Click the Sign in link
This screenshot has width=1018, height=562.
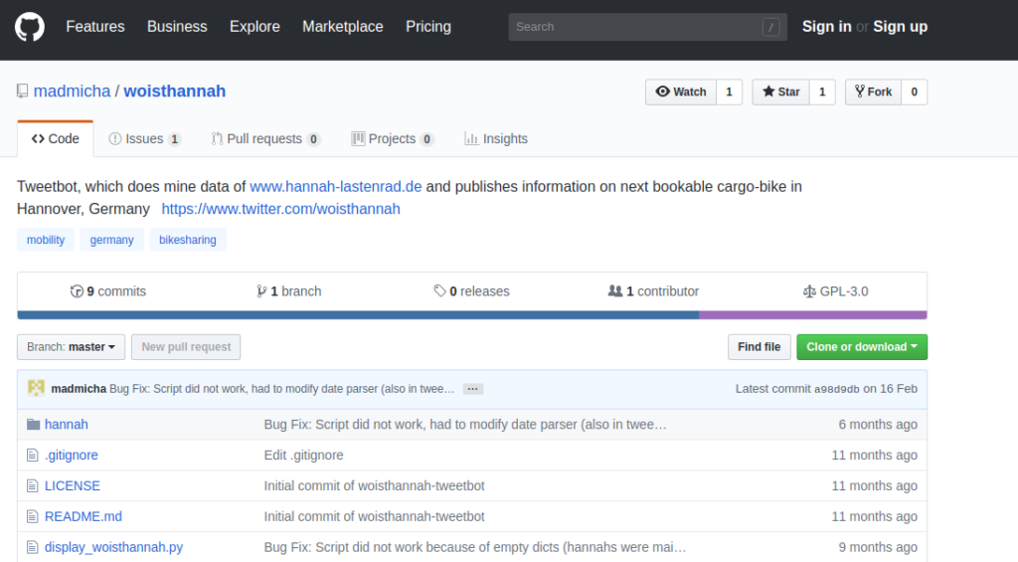826,27
